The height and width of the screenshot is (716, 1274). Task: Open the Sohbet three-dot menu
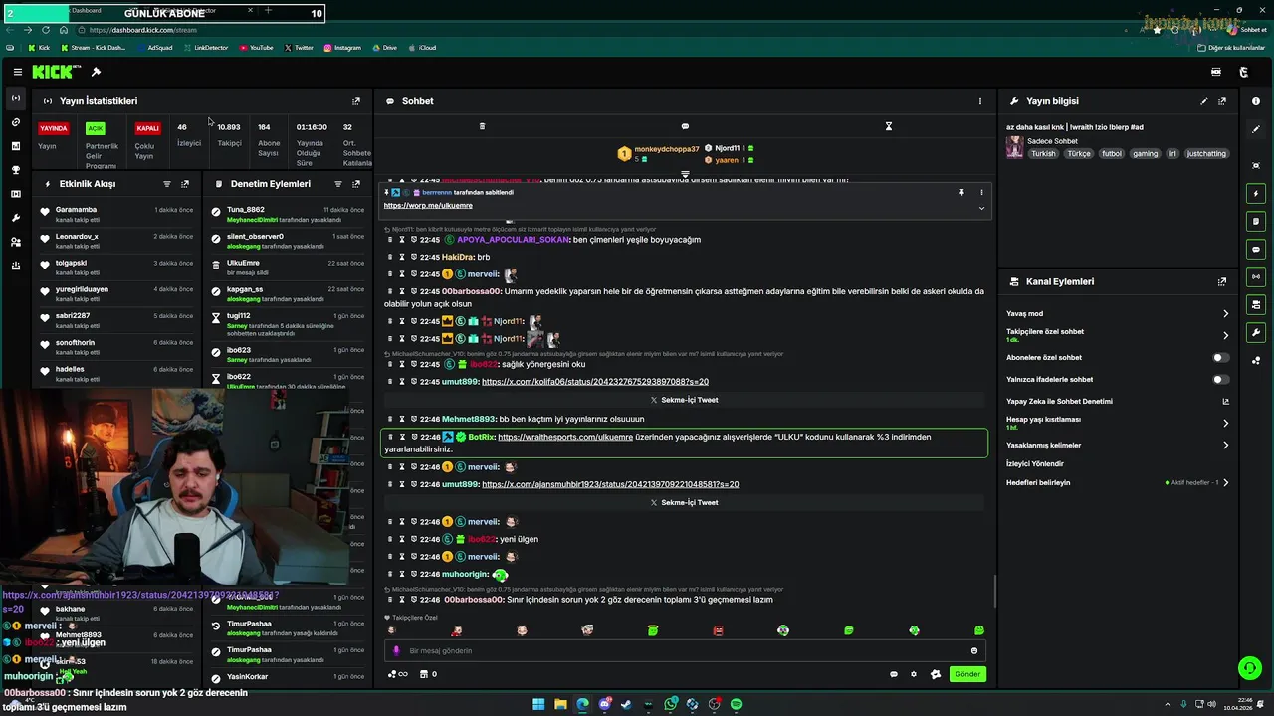pos(980,101)
